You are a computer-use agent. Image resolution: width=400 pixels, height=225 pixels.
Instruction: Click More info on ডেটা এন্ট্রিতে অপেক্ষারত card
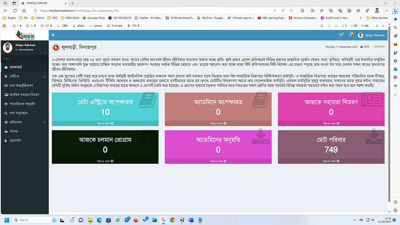click(x=105, y=123)
